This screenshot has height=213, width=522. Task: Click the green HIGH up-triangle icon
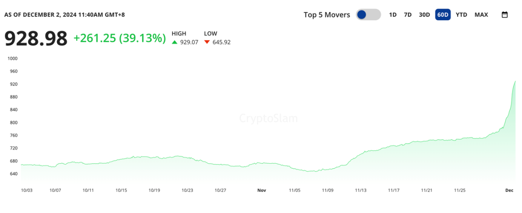(x=174, y=42)
